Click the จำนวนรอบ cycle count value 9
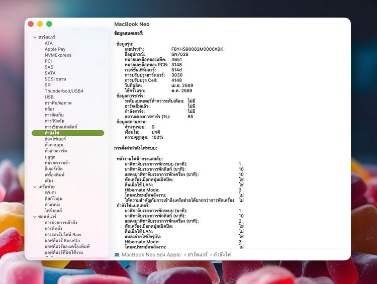This screenshot has height=284, width=377. click(x=153, y=127)
